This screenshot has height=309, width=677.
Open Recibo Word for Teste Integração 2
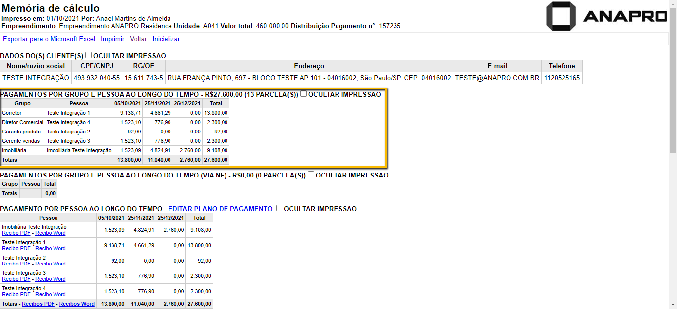click(50, 264)
